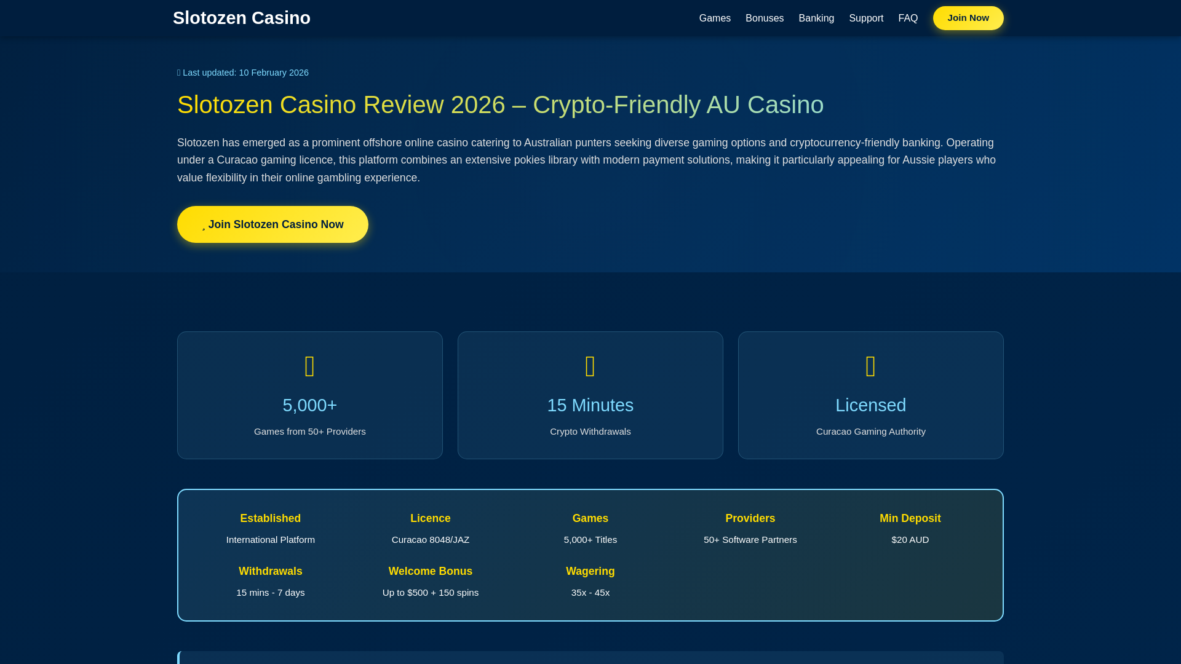This screenshot has width=1181, height=664.
Task: Click 'Games from 50+ Providers' text
Action: 310,432
